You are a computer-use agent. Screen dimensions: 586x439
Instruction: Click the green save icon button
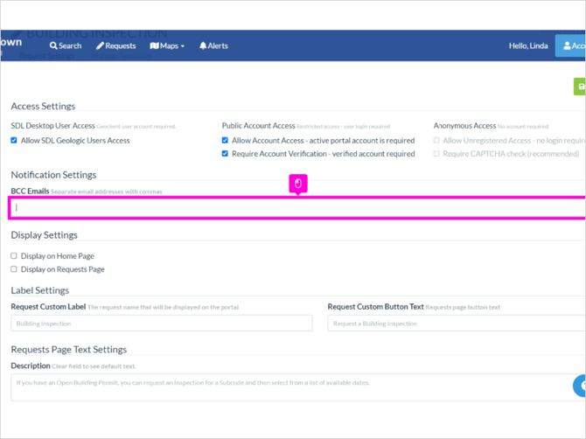580,87
